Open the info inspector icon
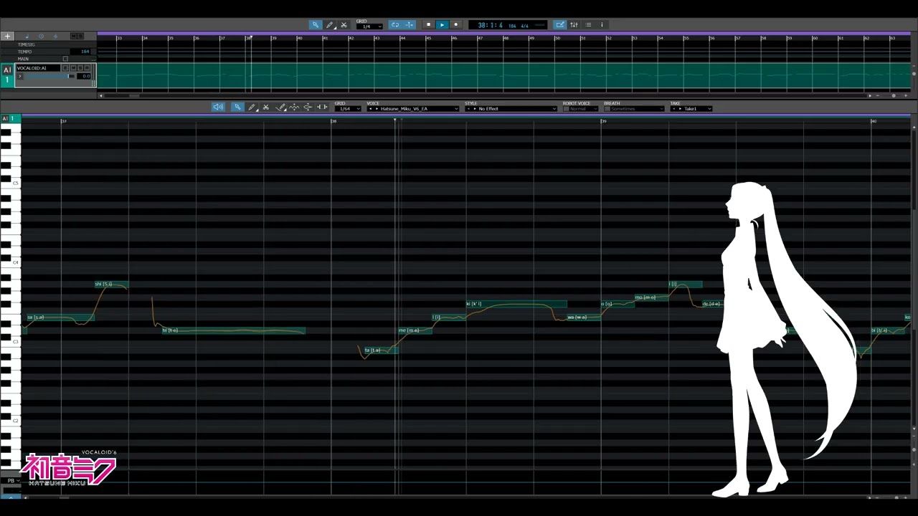Image resolution: width=918 pixels, height=516 pixels. (x=602, y=24)
